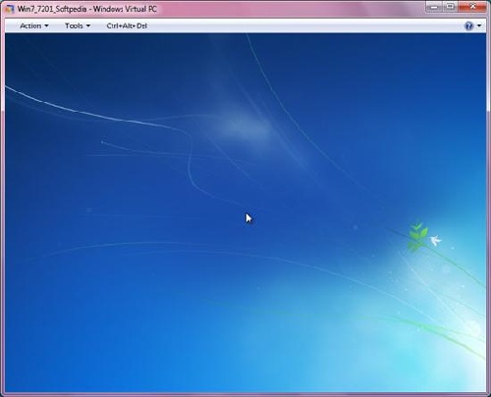Click the green leaf sprout on the desktop
The width and height of the screenshot is (491, 397).
[417, 236]
